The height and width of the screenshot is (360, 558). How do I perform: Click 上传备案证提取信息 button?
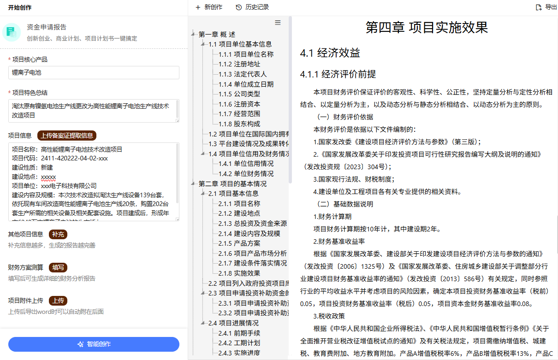pyautogui.click(x=67, y=136)
